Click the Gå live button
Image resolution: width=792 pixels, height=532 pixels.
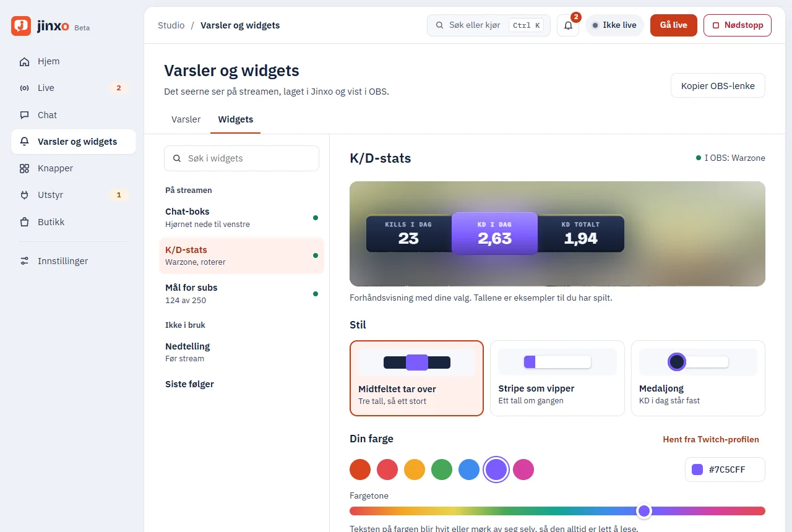[x=674, y=25]
